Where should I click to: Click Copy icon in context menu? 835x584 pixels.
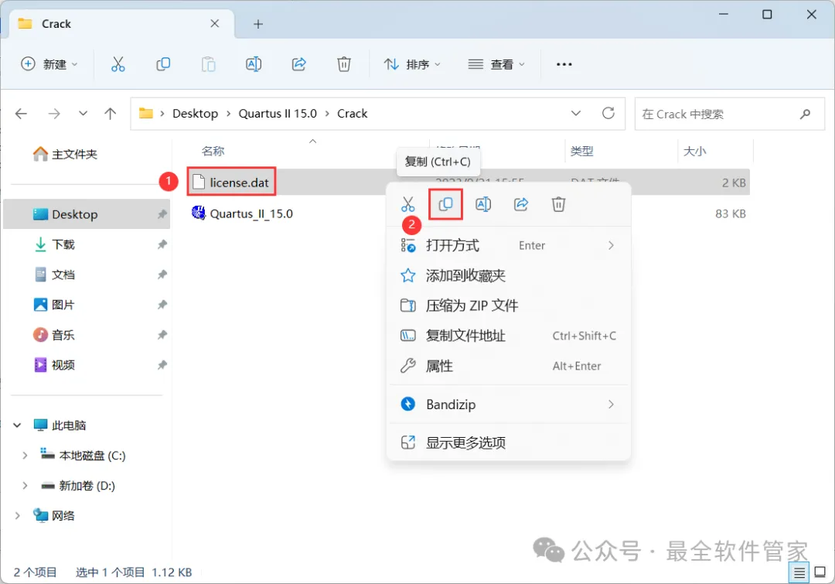446,204
